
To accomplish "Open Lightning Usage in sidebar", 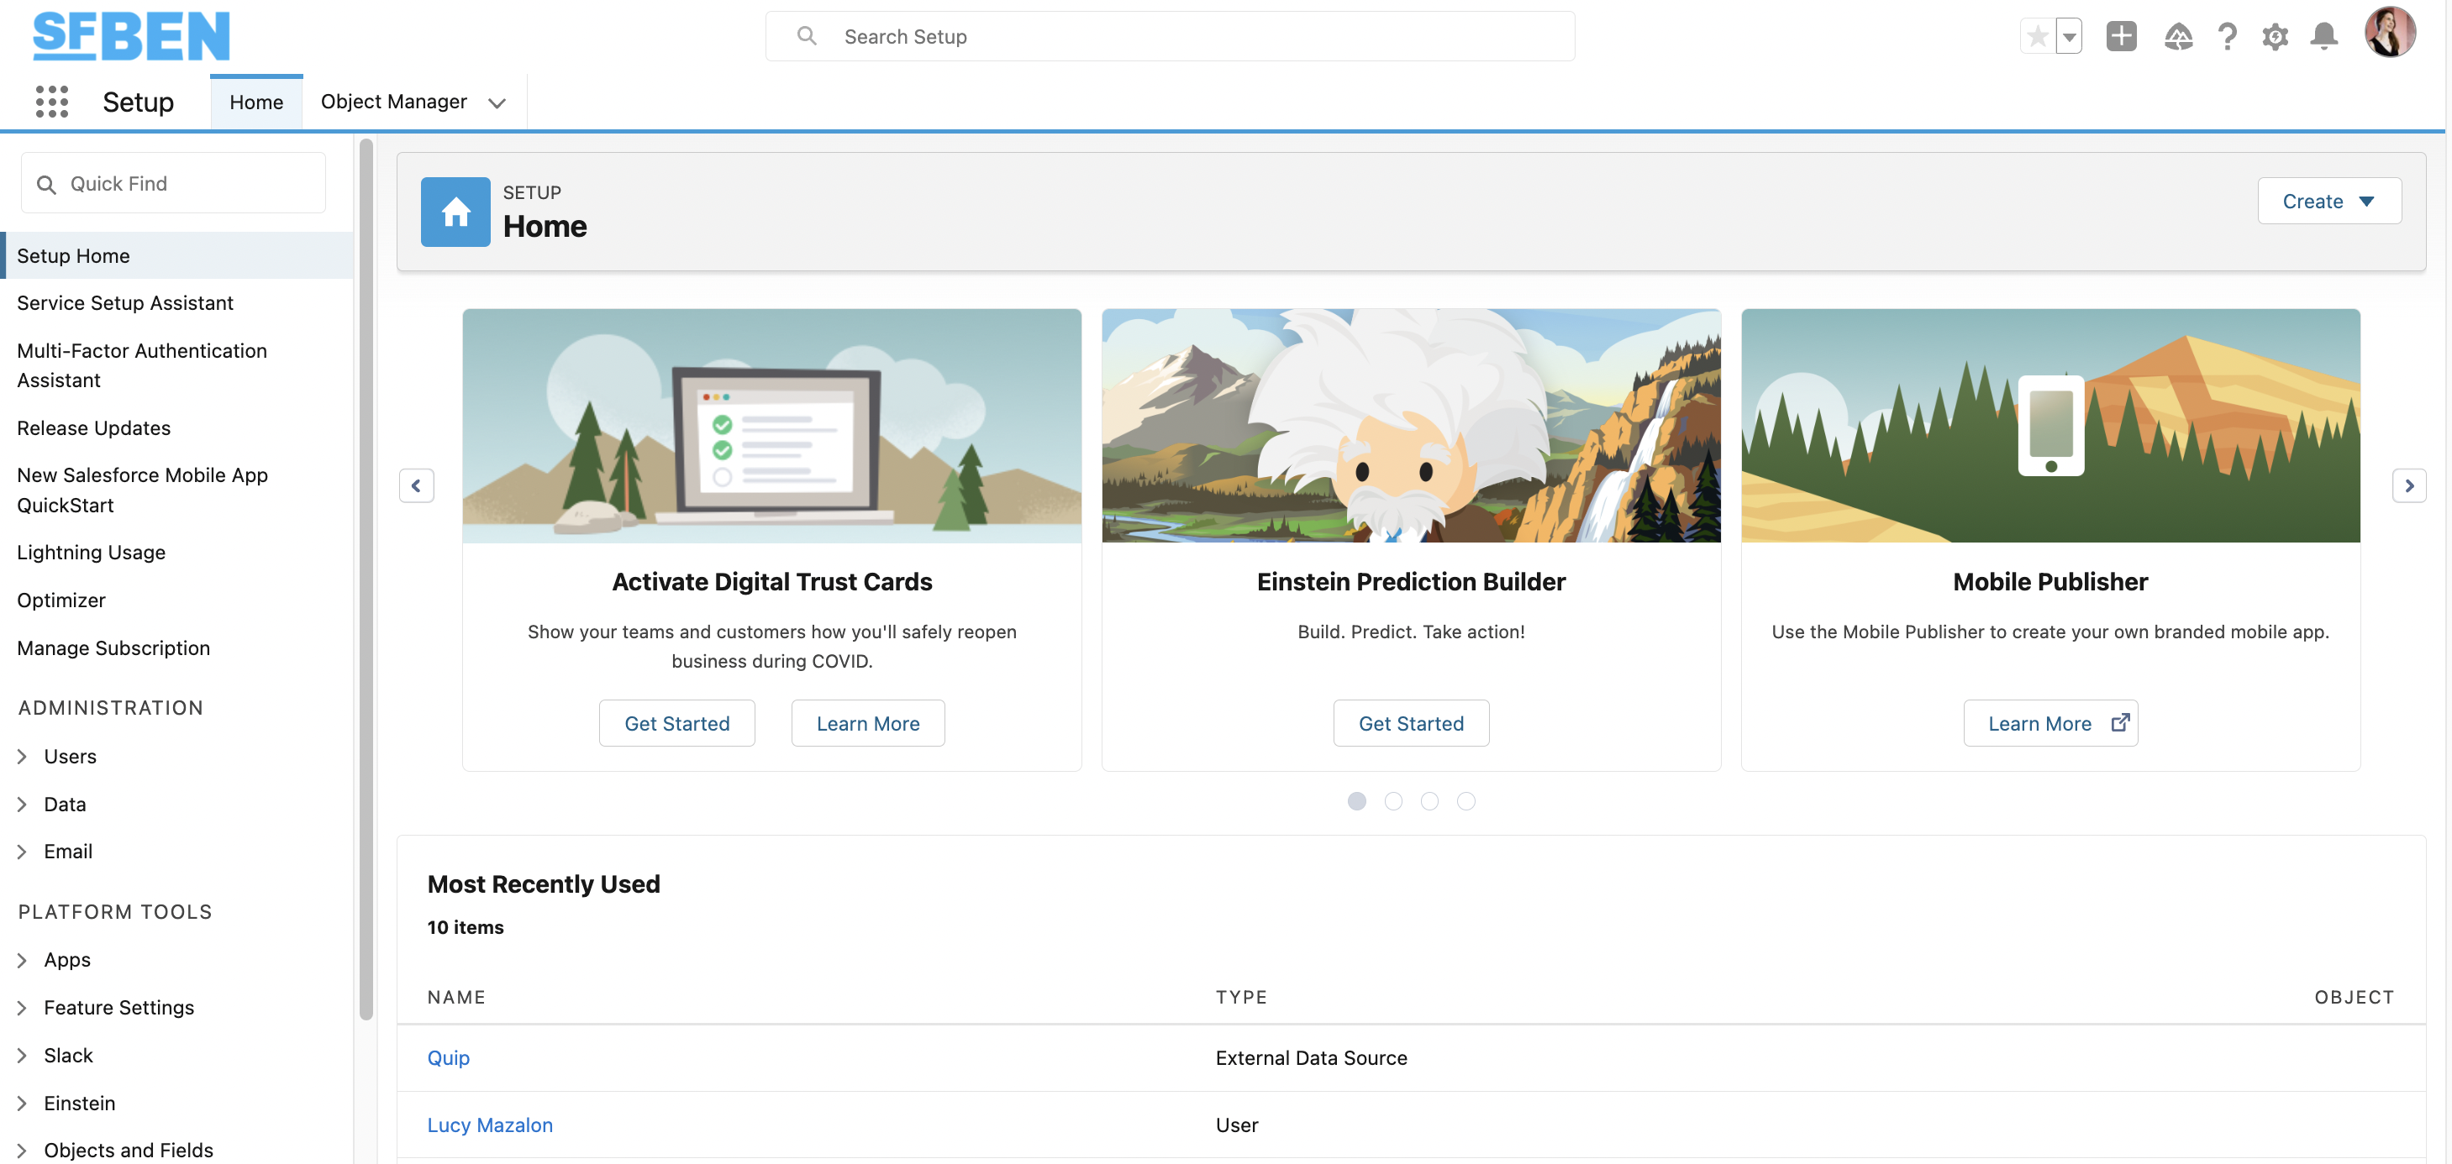I will [91, 552].
